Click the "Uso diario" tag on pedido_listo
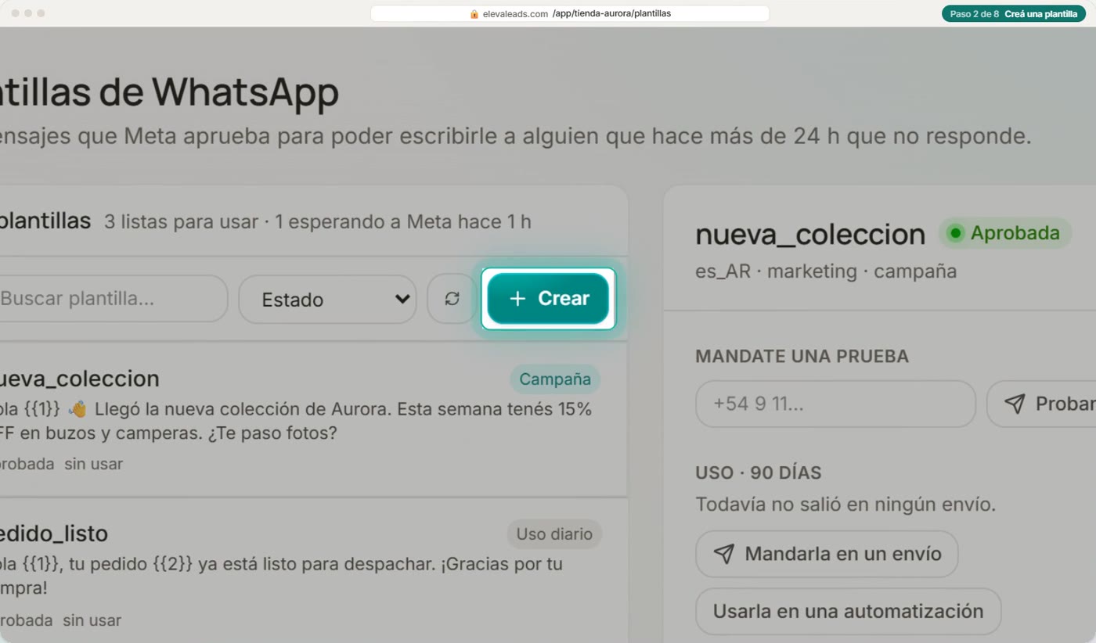Image resolution: width=1096 pixels, height=643 pixels. (554, 534)
